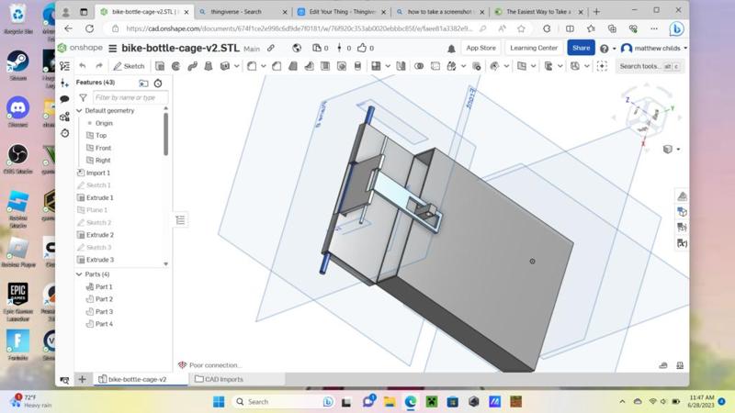This screenshot has width=735, height=413.
Task: Toggle the variable table (x) icon
Action: tap(682, 243)
